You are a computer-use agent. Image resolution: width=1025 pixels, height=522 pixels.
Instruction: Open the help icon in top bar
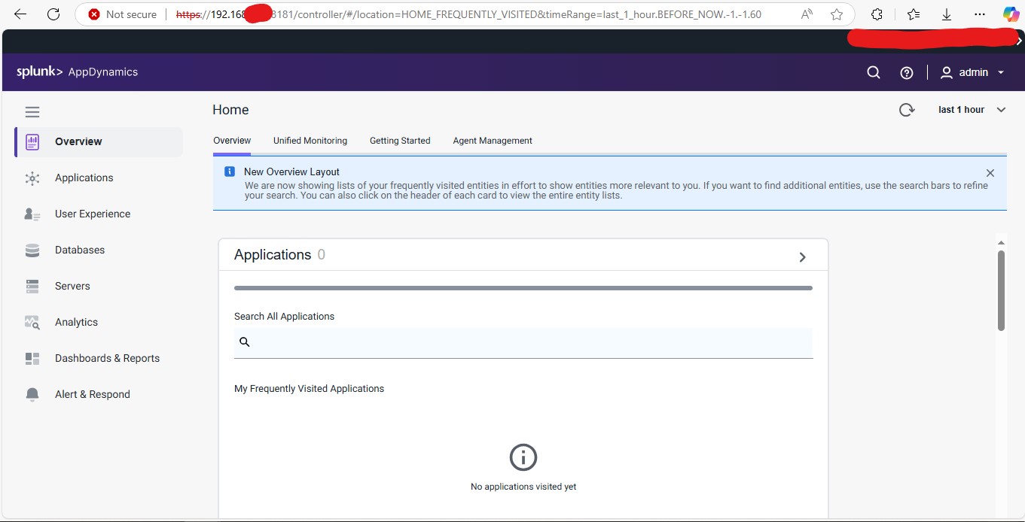(x=907, y=72)
